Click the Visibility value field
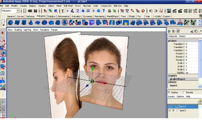 [x=192, y=72]
